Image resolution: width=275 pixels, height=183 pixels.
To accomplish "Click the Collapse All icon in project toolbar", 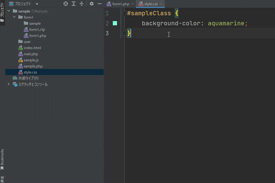I will pyautogui.click(x=82, y=4).
